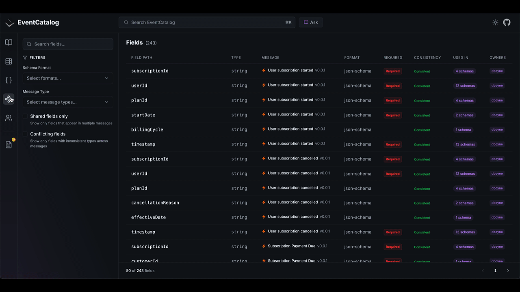Click dboyne owner tag in effectiveDate row
Screen dimensions: 520x292
[x=497, y=217]
